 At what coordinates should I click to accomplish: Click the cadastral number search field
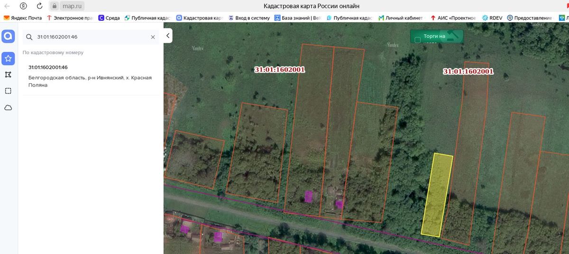[x=91, y=37]
